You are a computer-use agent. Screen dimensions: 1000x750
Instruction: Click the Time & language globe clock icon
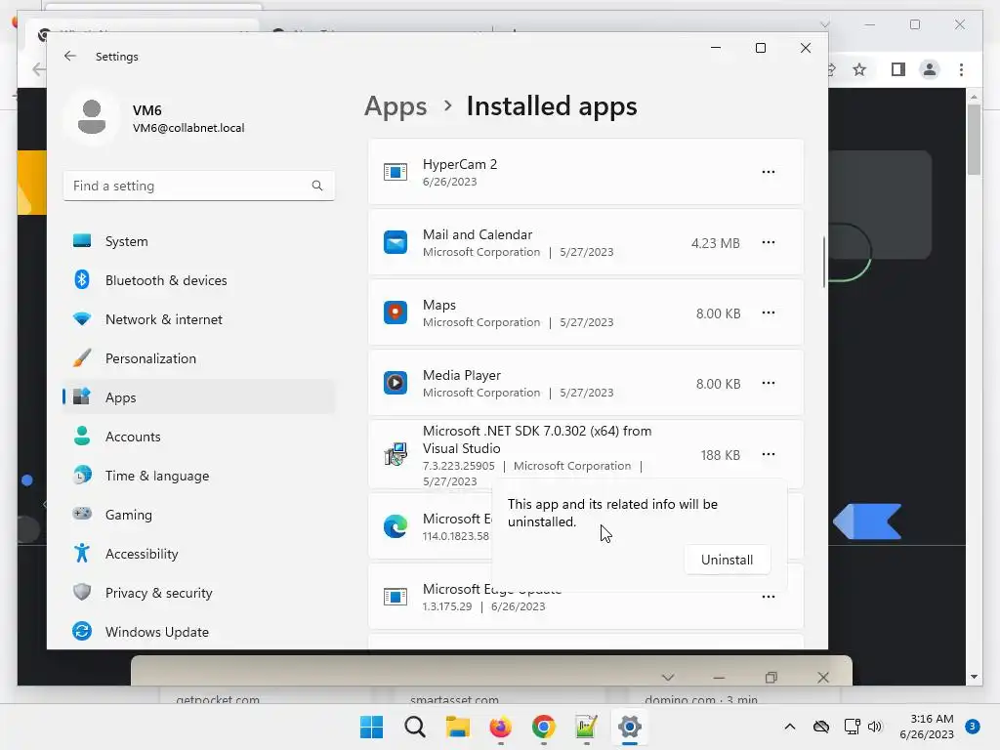(x=82, y=475)
